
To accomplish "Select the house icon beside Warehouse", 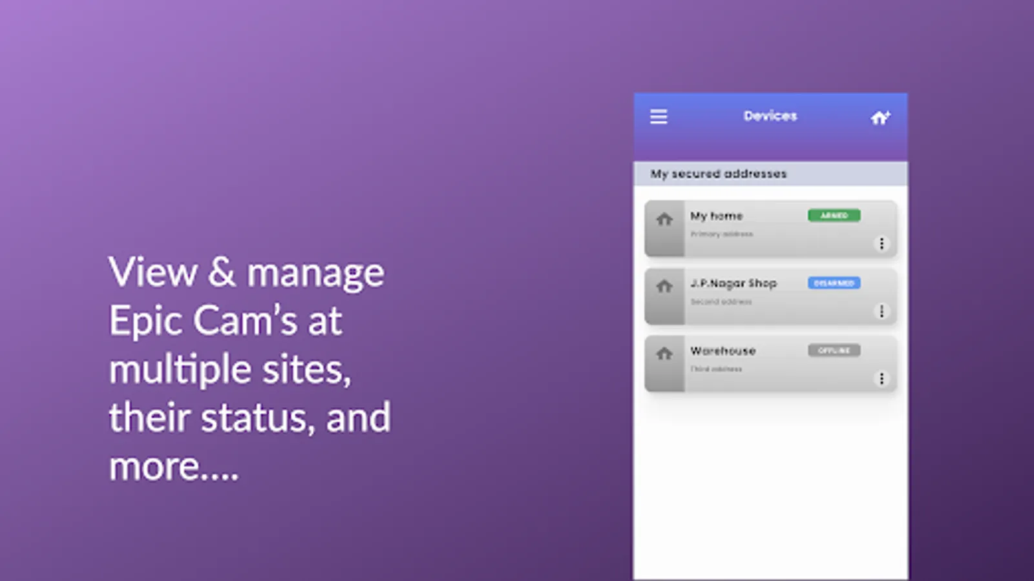I will 664,354.
